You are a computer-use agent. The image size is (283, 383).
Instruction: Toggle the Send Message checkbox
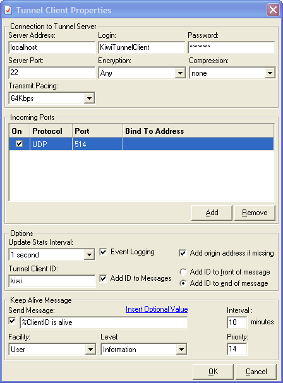[x=12, y=321]
